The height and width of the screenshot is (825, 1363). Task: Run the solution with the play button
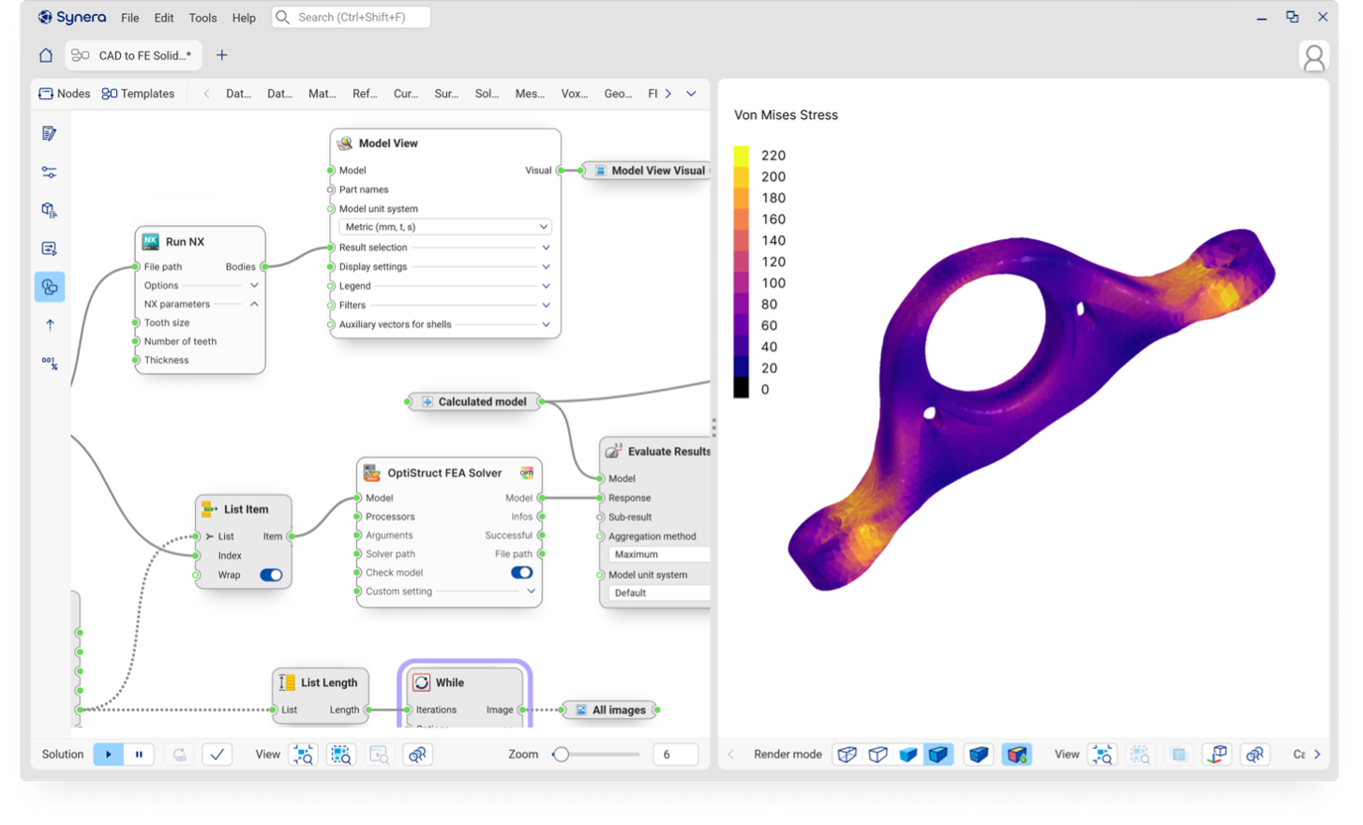click(108, 754)
